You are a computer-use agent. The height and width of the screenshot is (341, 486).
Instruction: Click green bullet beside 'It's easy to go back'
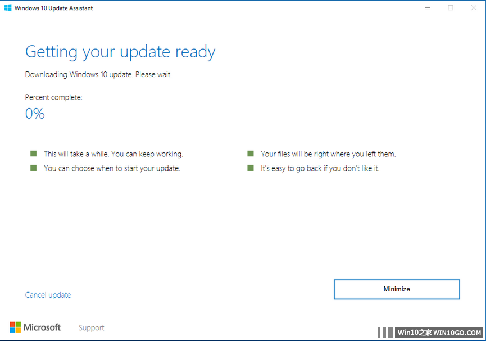point(251,168)
